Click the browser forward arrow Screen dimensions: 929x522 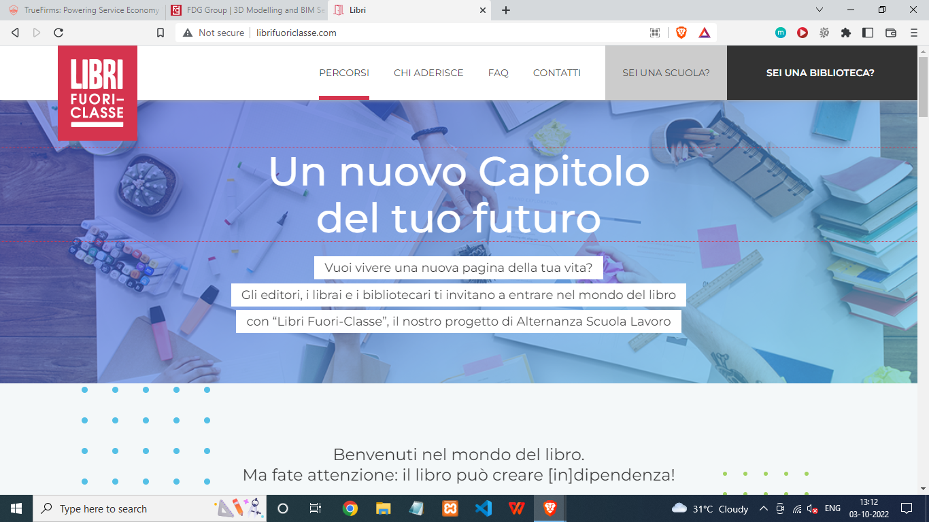coord(37,33)
